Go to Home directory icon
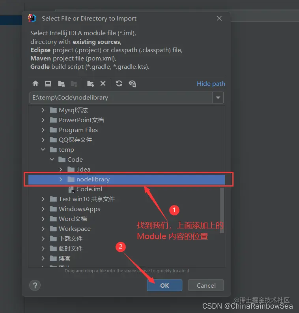 pyautogui.click(x=36, y=83)
